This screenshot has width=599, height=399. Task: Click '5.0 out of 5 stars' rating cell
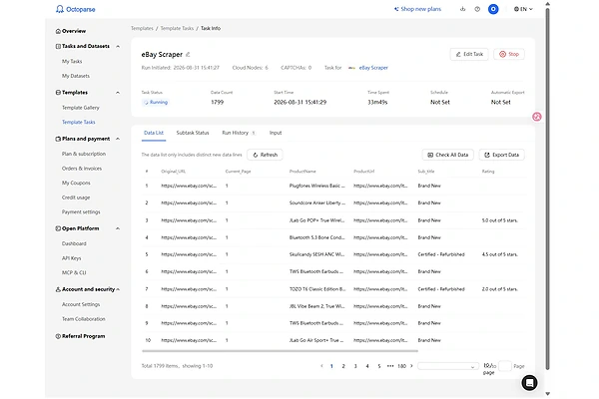click(500, 220)
